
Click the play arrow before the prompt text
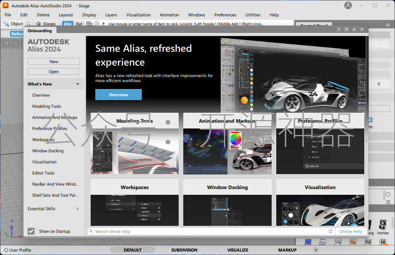(x=103, y=24)
